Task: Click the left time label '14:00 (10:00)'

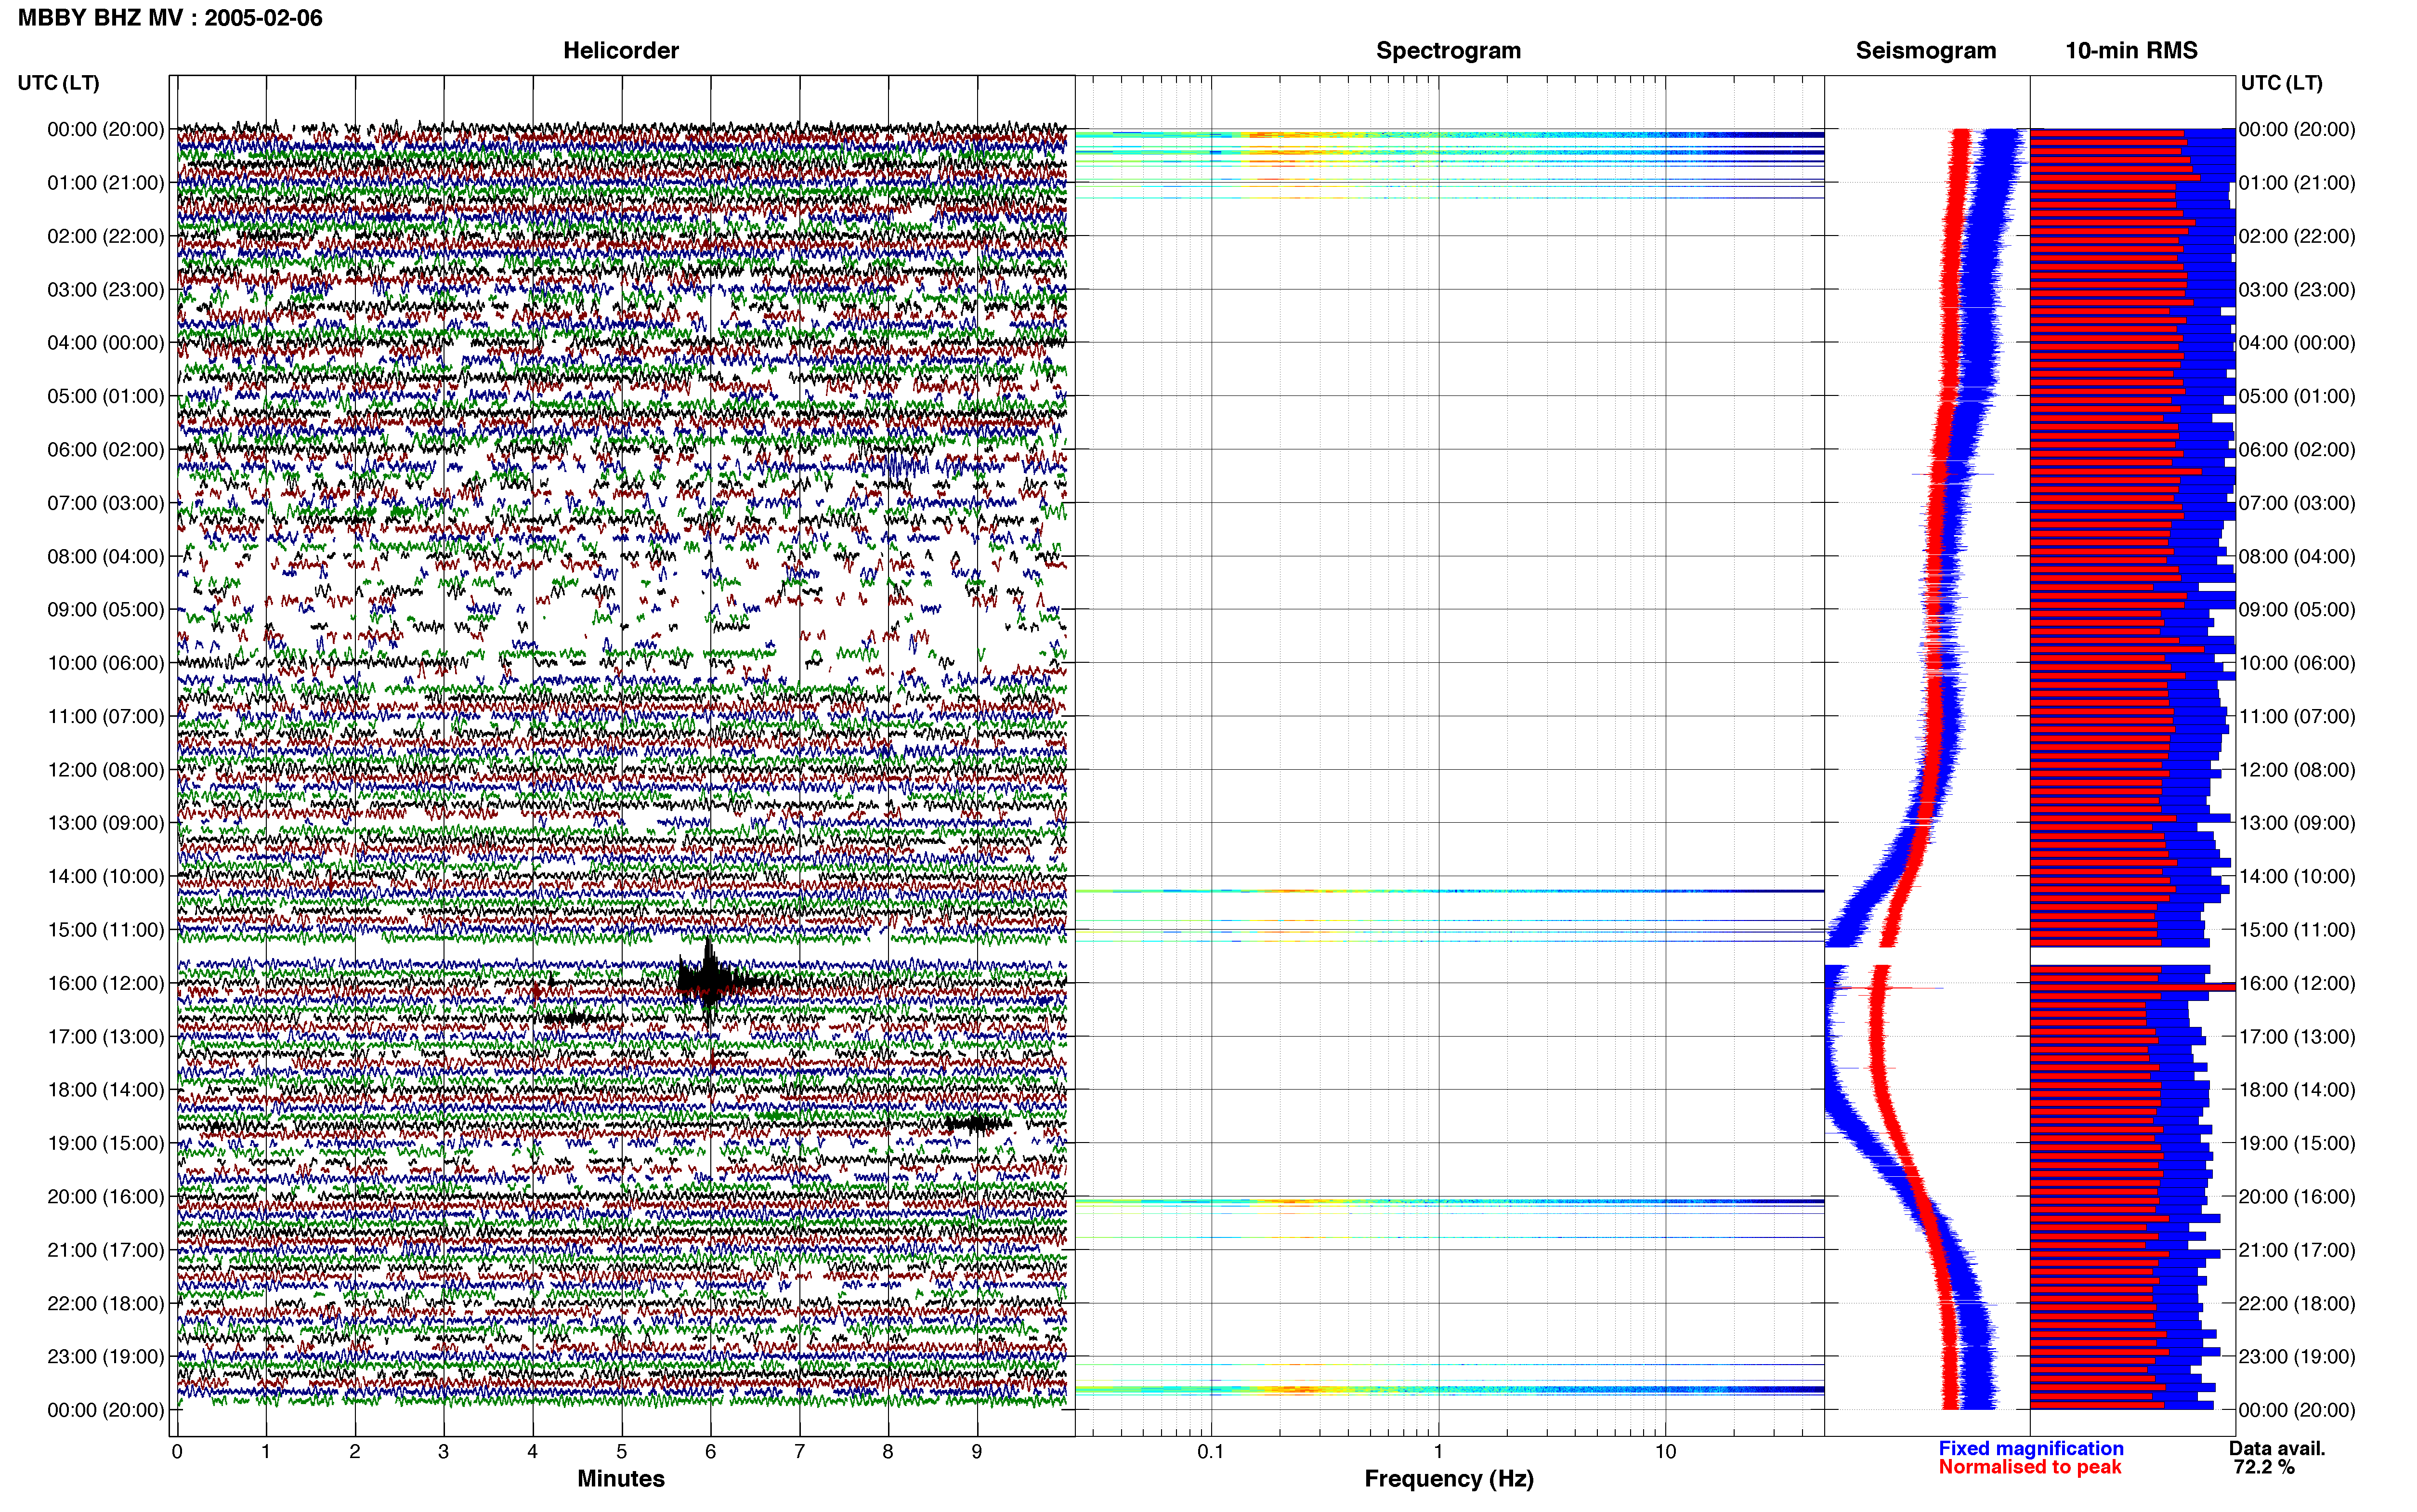Action: click(x=105, y=876)
